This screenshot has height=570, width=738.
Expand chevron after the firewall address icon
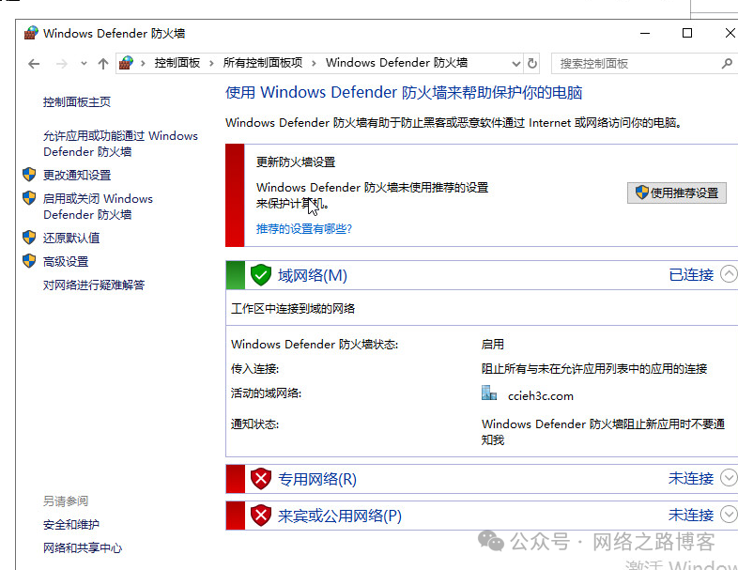(x=143, y=63)
